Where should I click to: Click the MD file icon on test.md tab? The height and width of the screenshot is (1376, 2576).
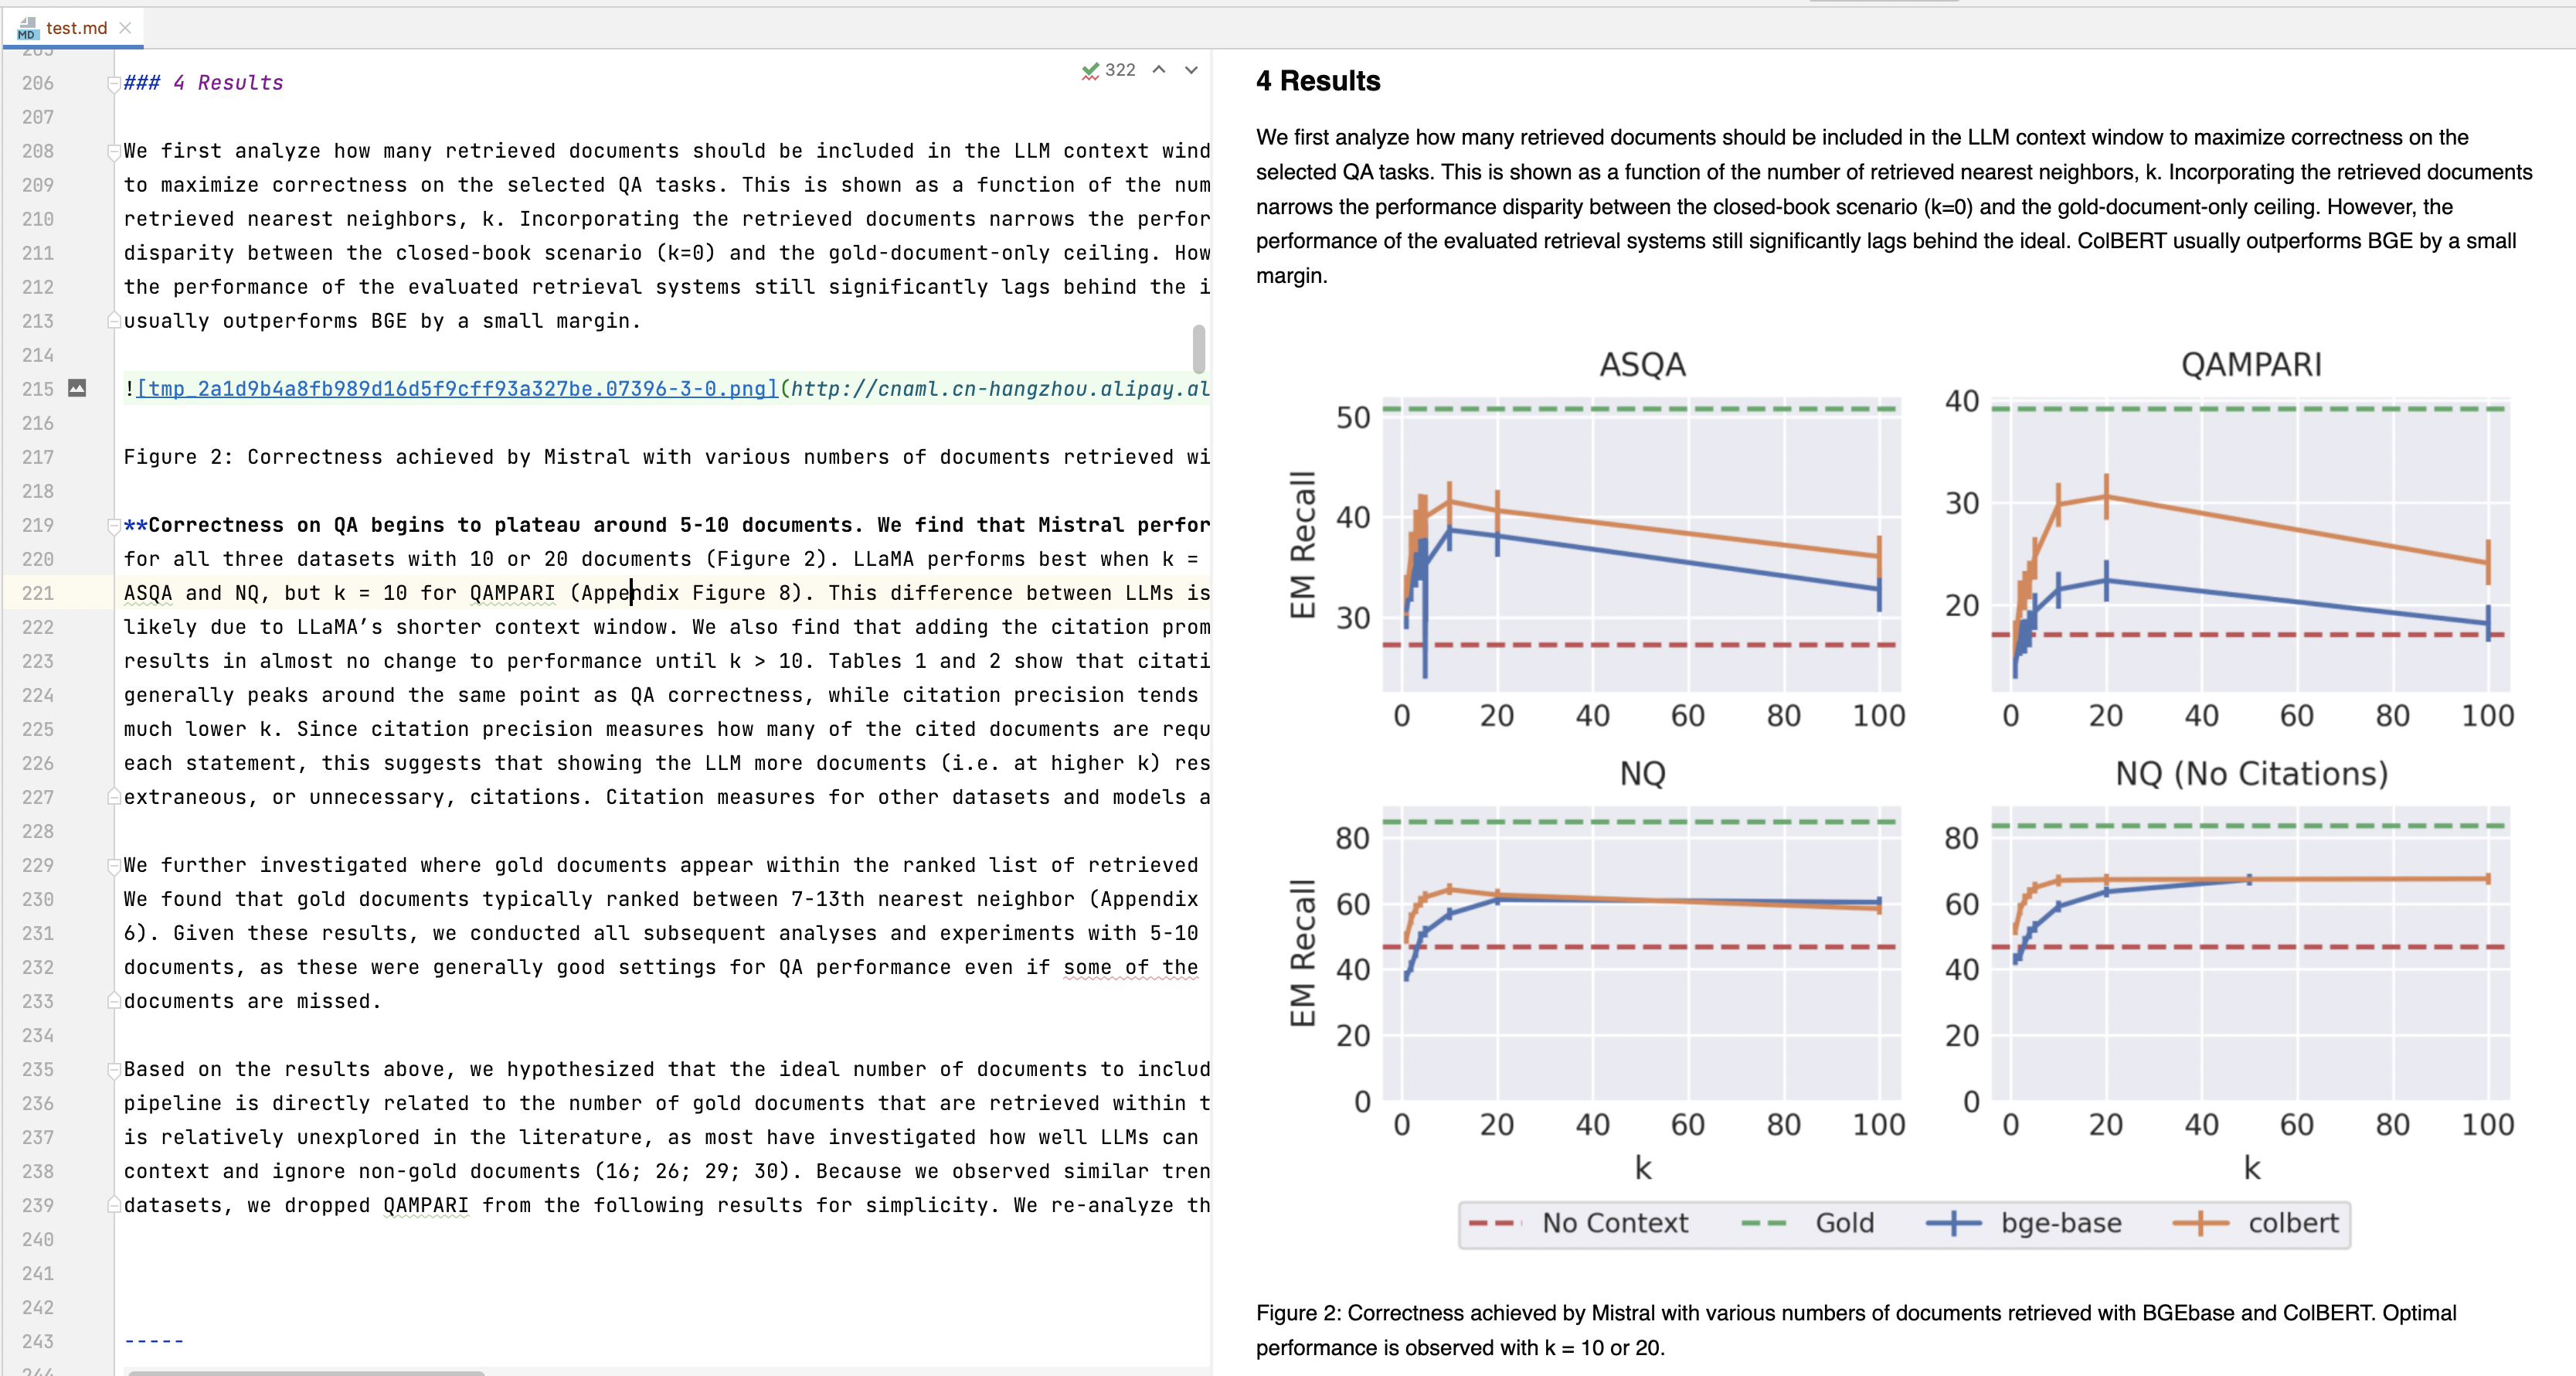point(27,28)
